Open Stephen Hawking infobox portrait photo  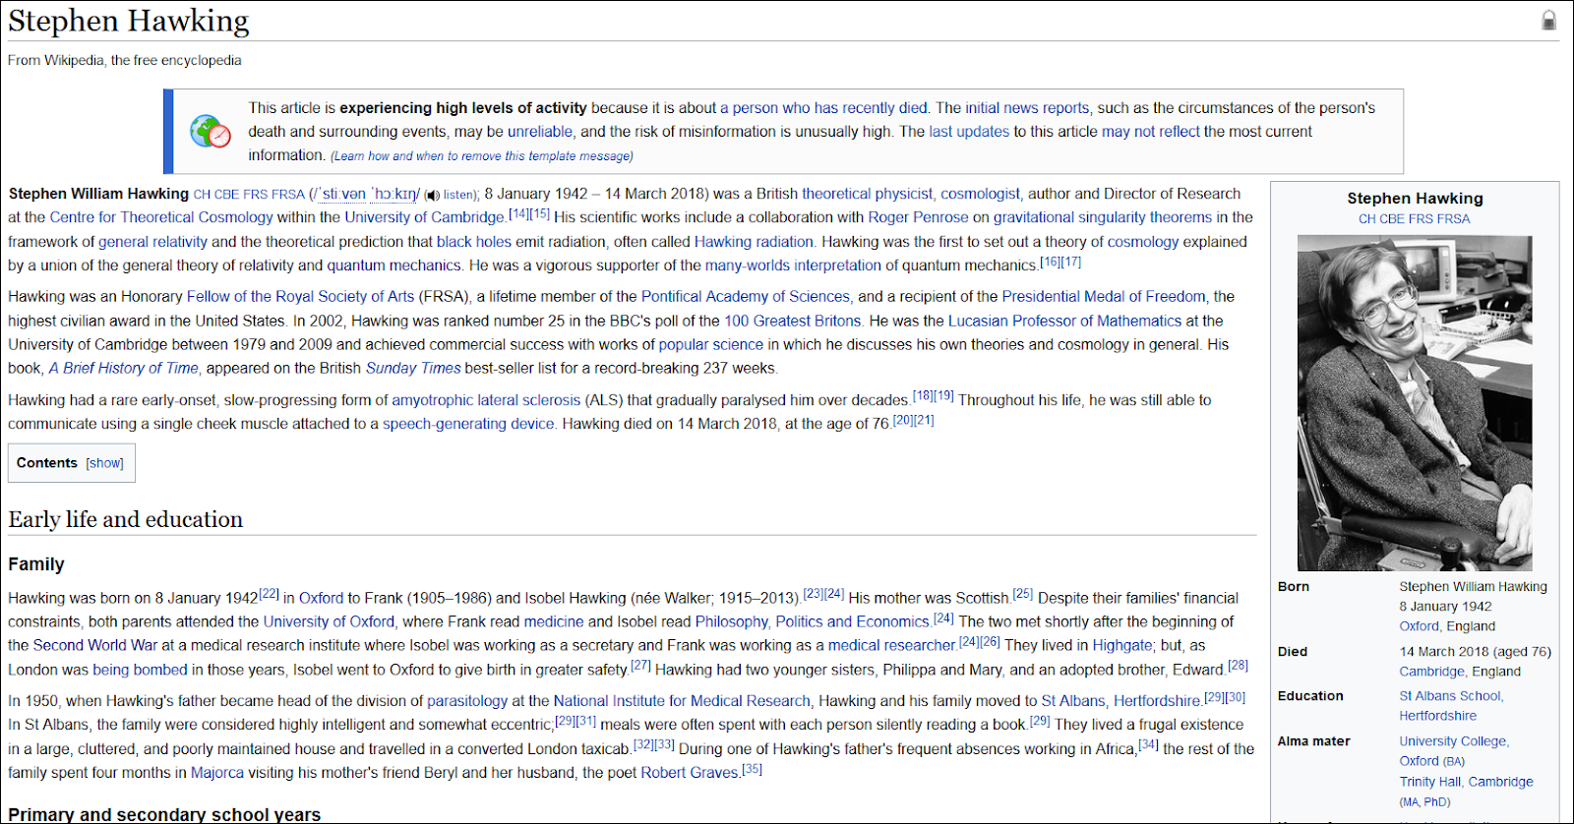point(1415,403)
